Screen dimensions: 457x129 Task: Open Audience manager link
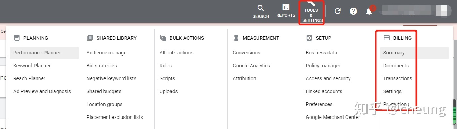(107, 53)
